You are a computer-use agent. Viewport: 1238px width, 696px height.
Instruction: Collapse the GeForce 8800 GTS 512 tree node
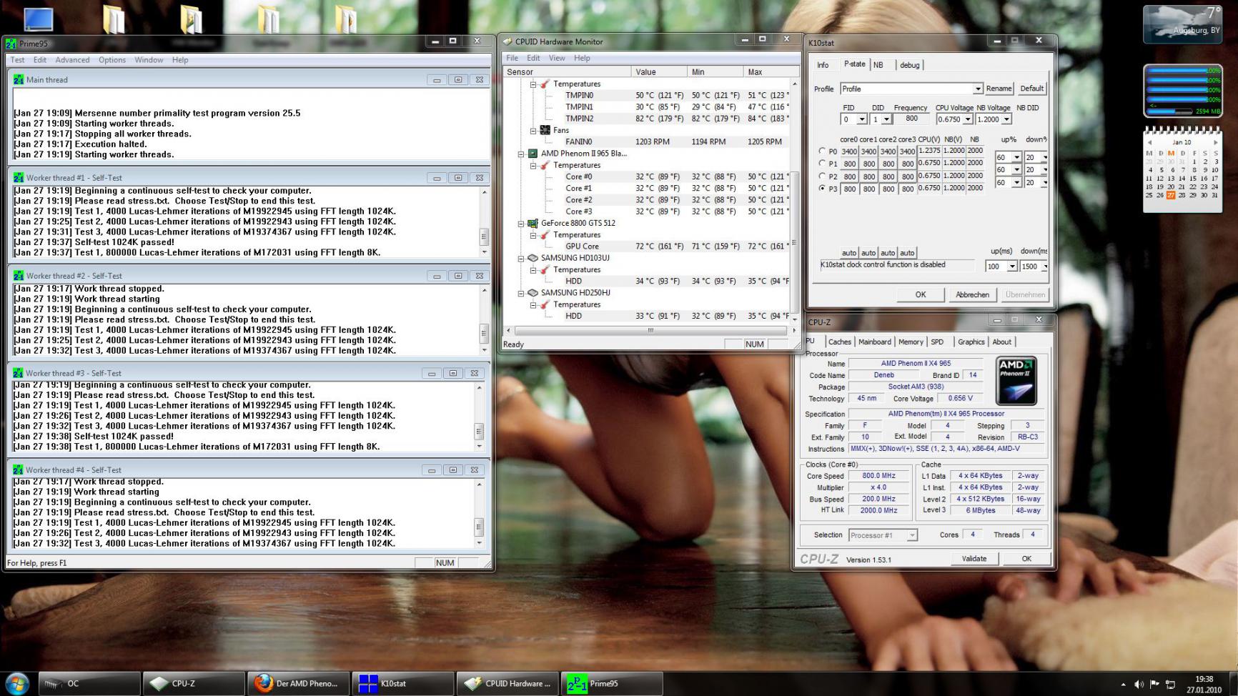point(521,223)
